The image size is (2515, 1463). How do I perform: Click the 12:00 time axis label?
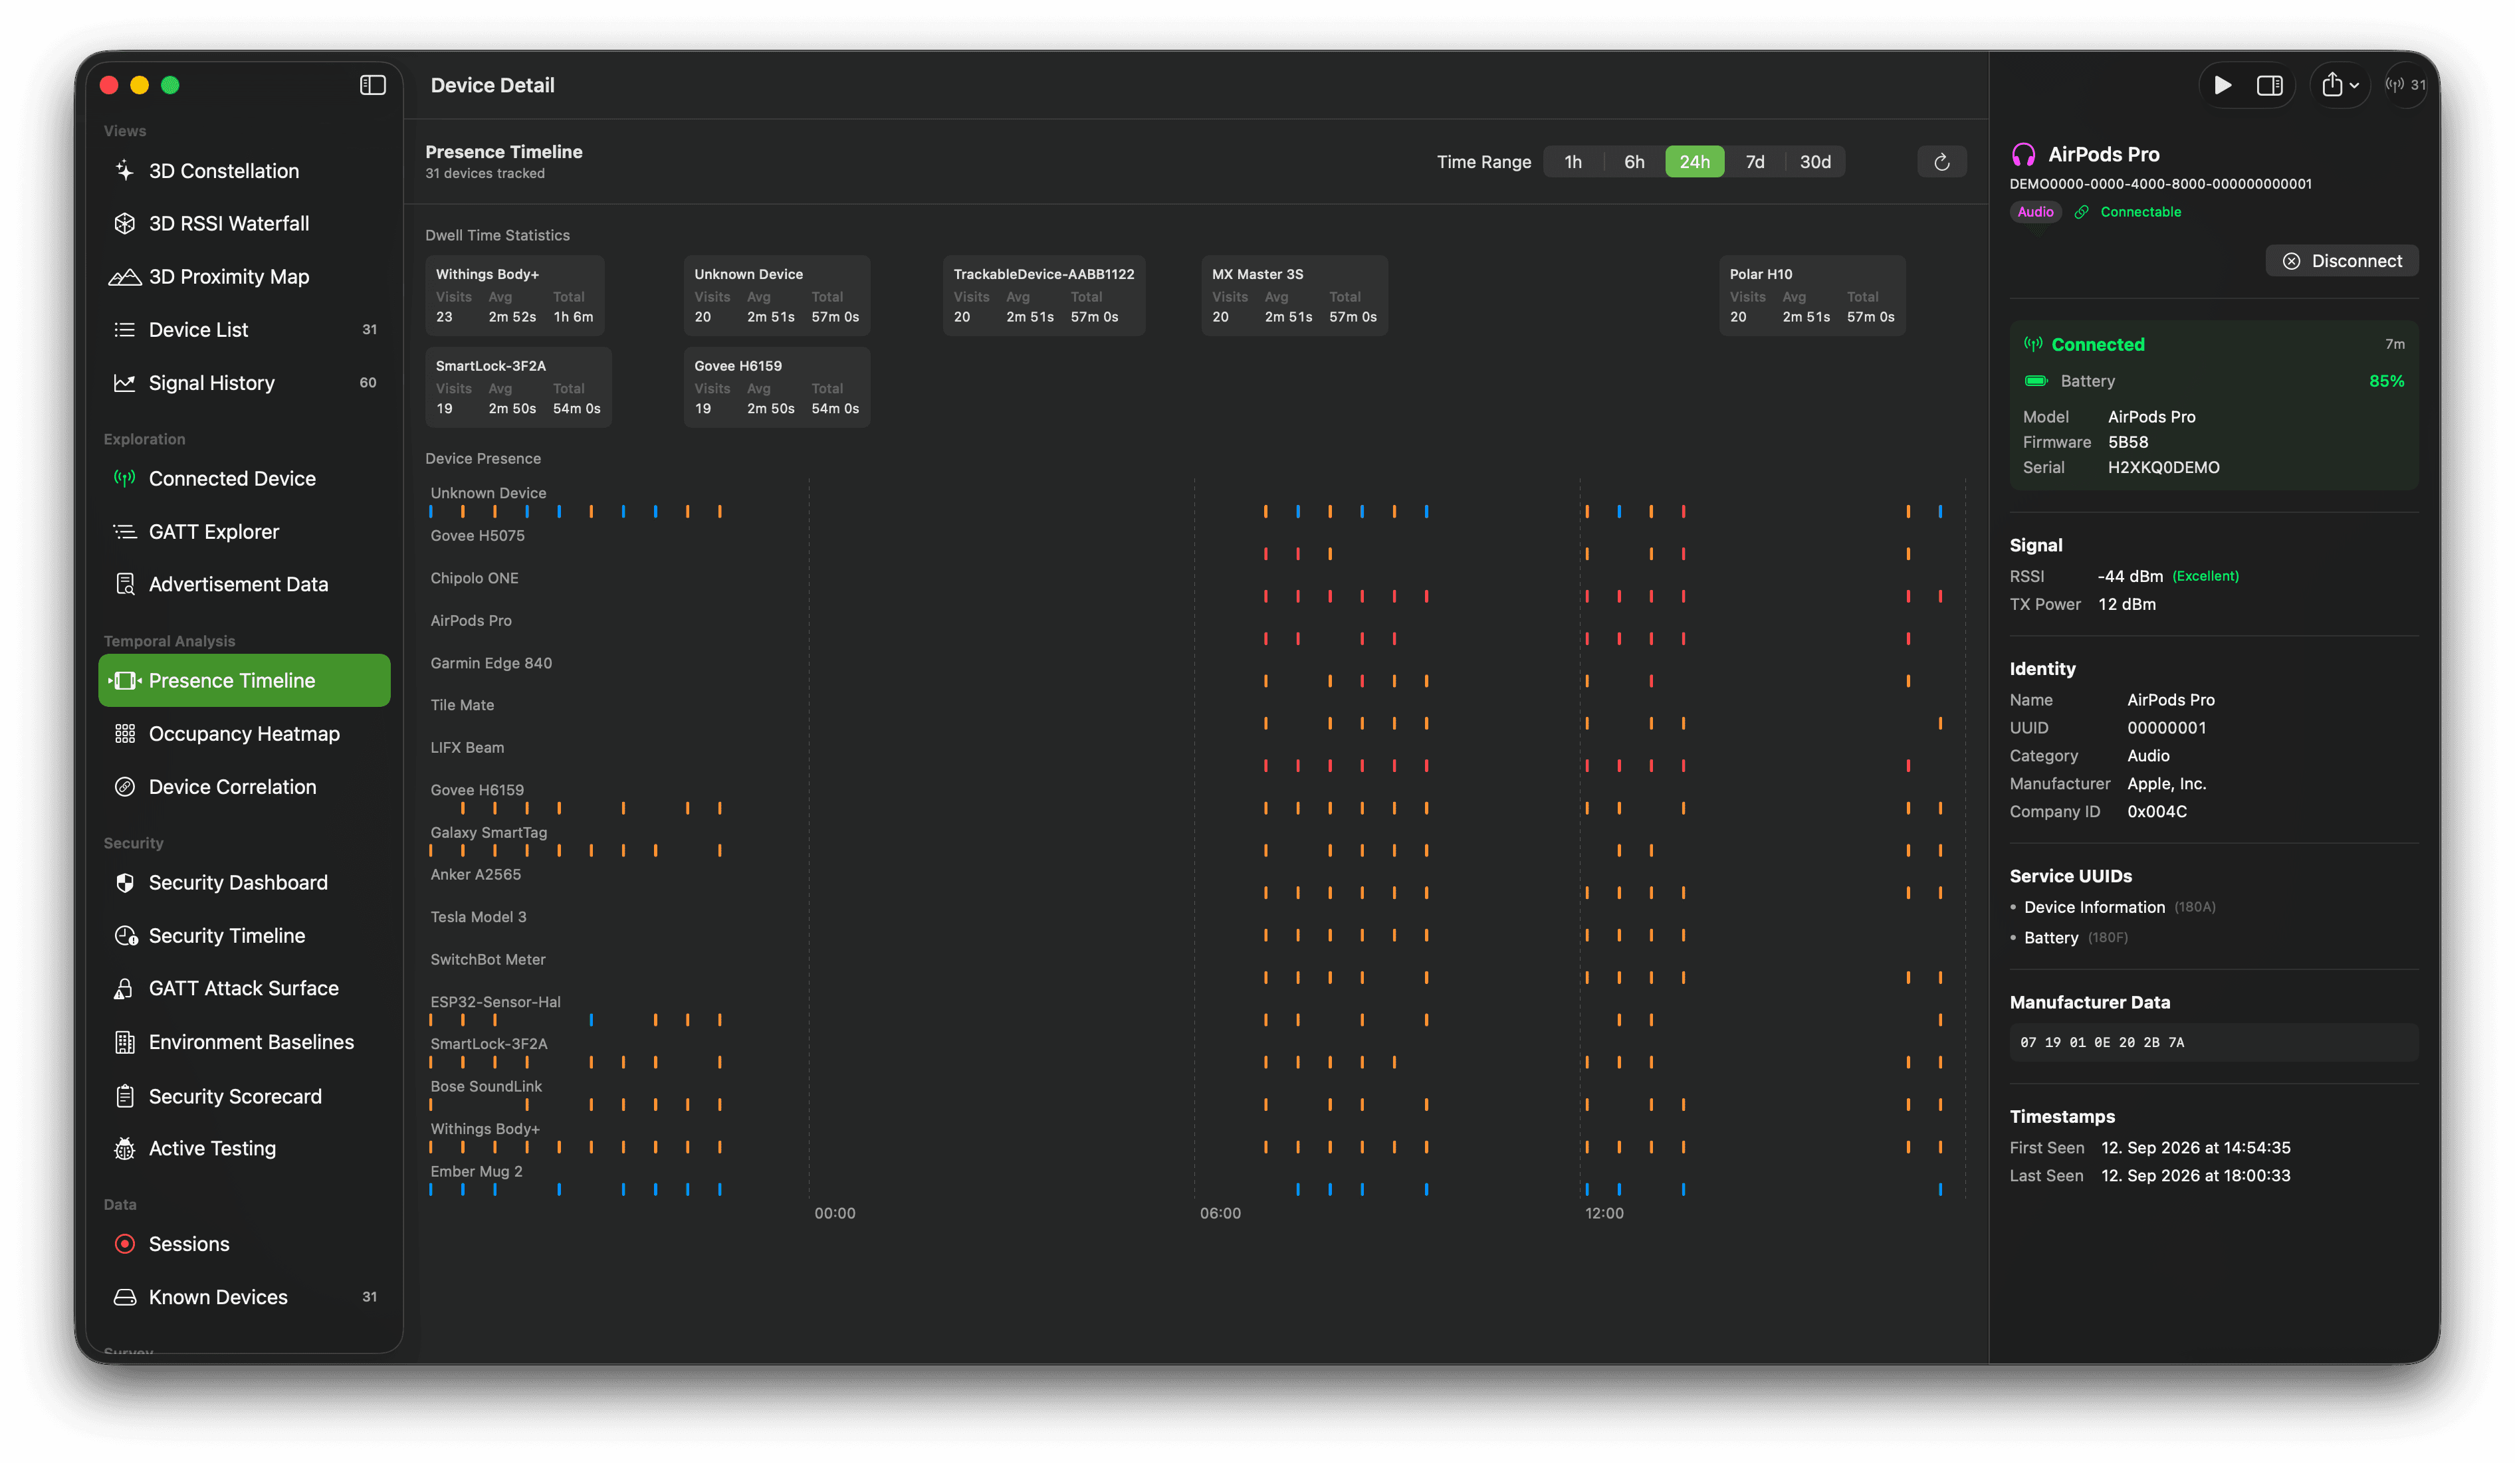tap(1604, 1213)
